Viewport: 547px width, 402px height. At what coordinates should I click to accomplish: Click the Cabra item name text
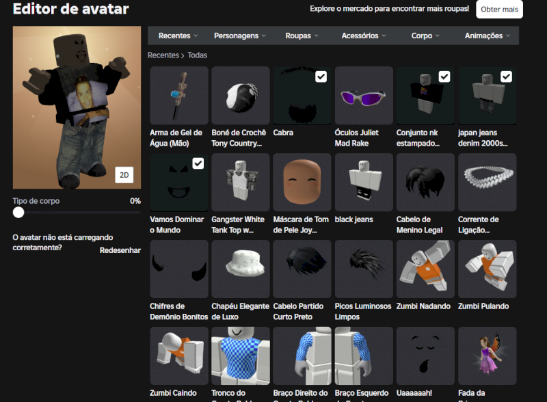click(x=283, y=133)
